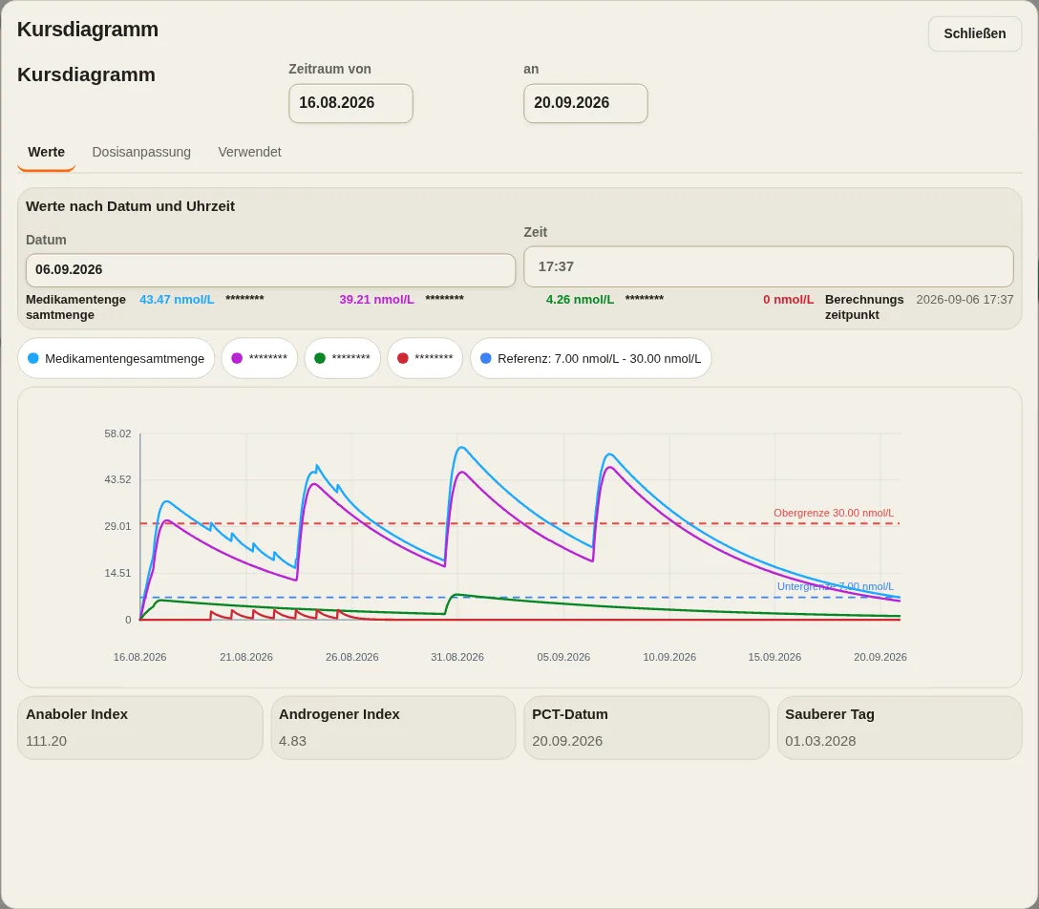Switch to the Werte tab
This screenshot has width=1039, height=909.
click(x=47, y=153)
